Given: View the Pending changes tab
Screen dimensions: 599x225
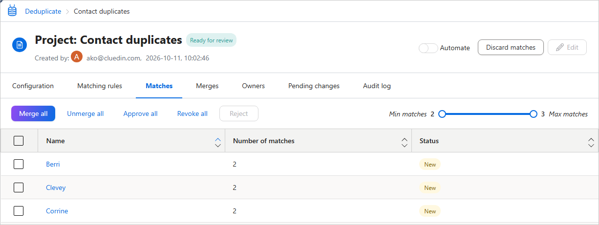Looking at the screenshot, I should [x=314, y=86].
